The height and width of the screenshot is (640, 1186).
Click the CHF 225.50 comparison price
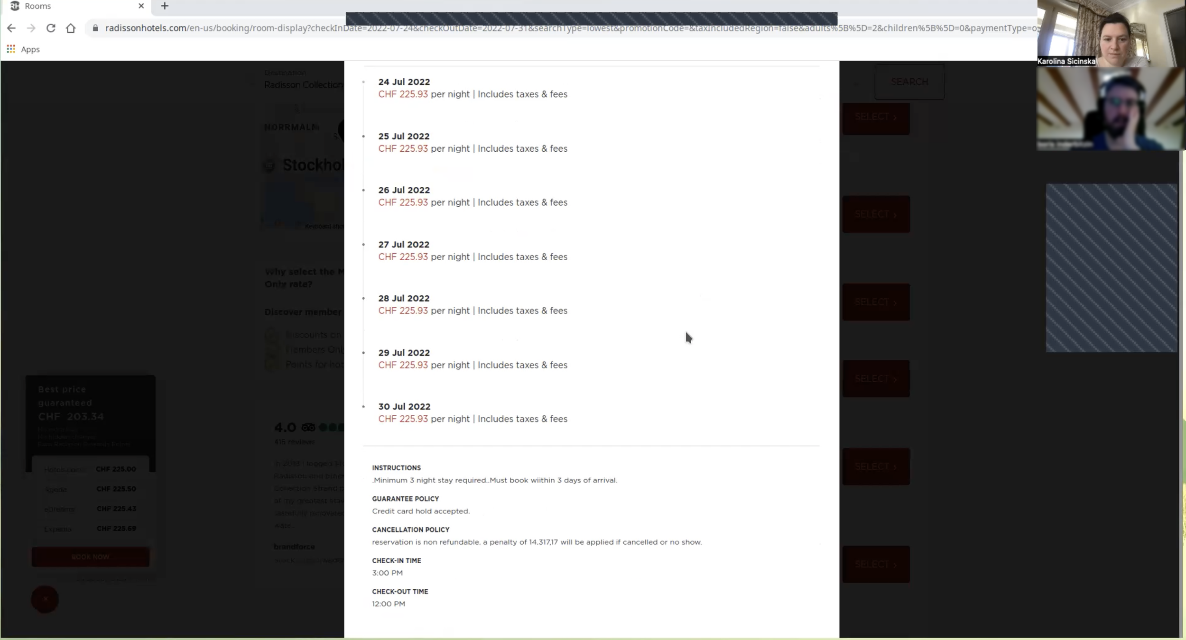pos(116,489)
